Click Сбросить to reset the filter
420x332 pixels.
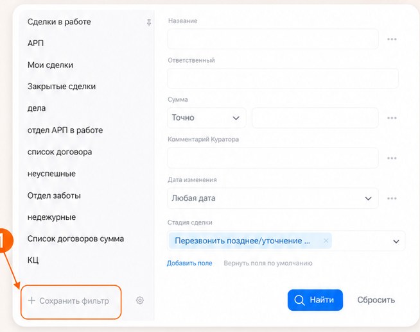click(376, 300)
